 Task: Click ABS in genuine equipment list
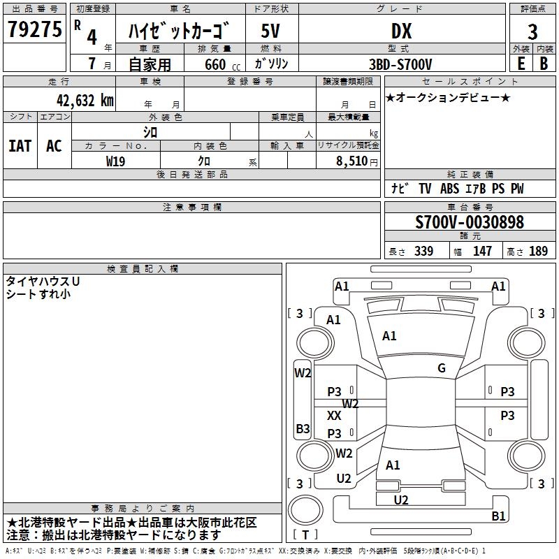click(449, 189)
